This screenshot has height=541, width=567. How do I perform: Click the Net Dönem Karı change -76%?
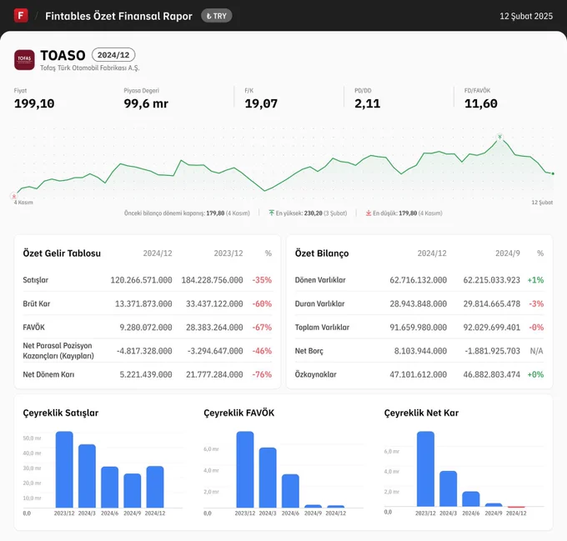(262, 375)
